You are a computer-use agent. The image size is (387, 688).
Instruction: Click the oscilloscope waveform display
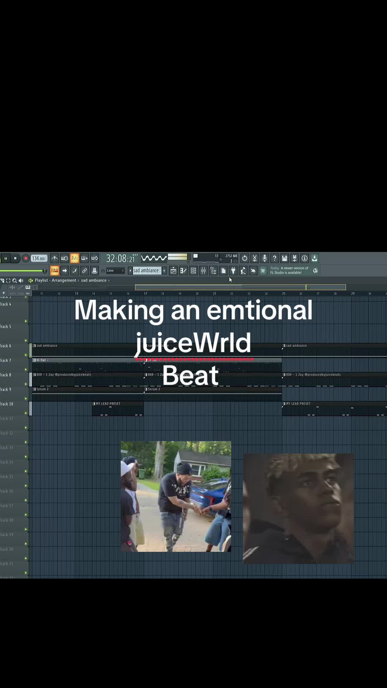tap(154, 258)
